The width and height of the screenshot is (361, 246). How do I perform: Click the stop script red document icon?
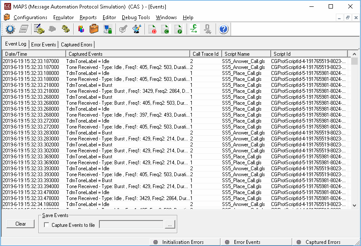(x=152, y=29)
